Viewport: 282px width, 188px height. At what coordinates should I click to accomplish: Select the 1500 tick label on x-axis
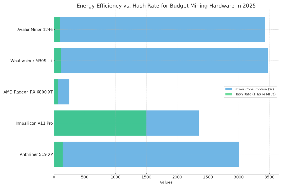[x=146, y=177]
